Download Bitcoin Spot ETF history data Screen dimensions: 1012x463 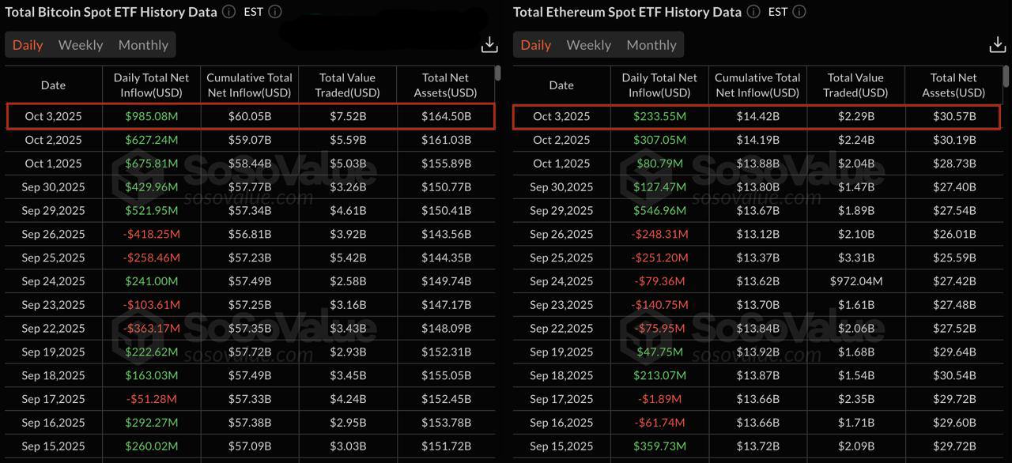(489, 45)
